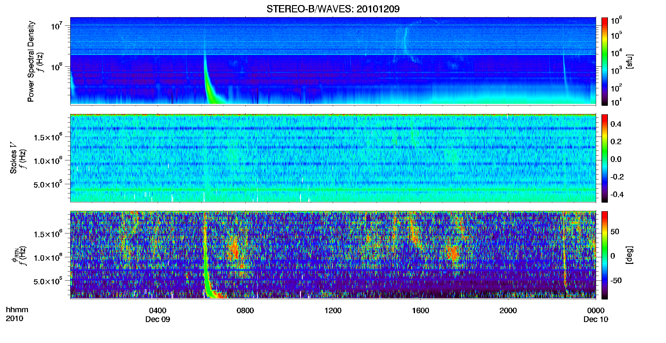Click the 0800 time tick label
The width and height of the screenshot is (666, 343).
245,311
